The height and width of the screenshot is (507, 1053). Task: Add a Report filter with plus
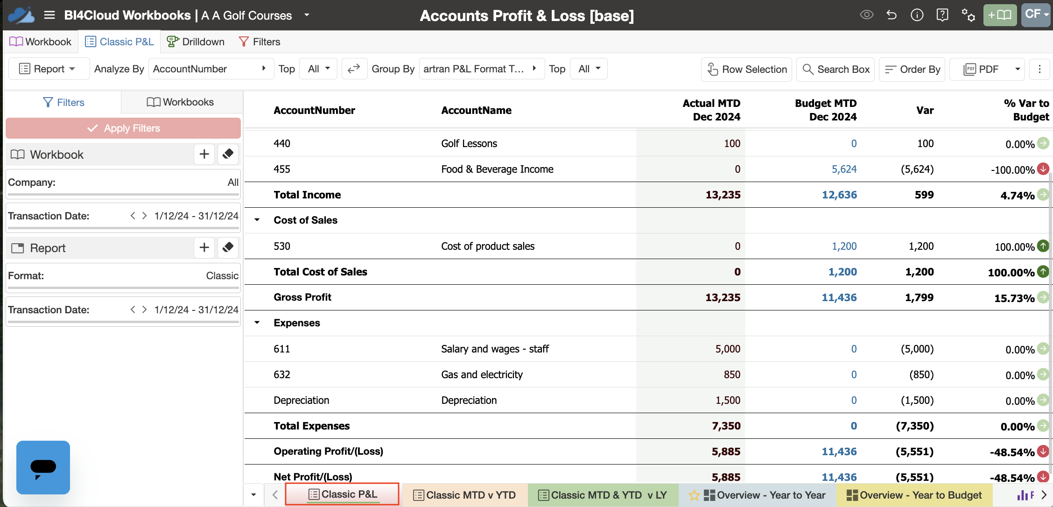coord(204,247)
